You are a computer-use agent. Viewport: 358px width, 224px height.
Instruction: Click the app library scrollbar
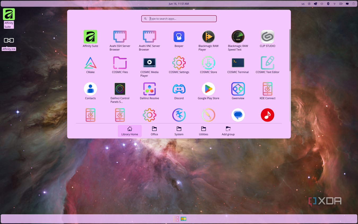point(290,50)
